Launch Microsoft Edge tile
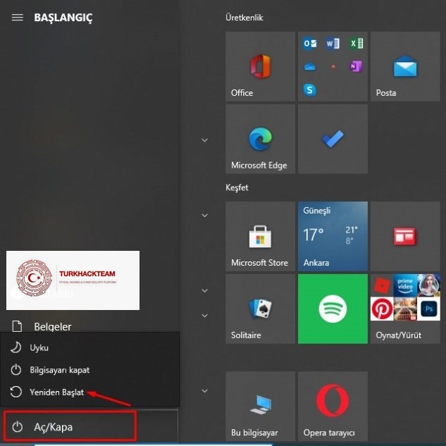Image resolution: width=446 pixels, height=446 pixels. coord(260,139)
